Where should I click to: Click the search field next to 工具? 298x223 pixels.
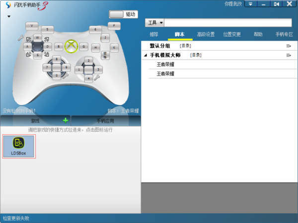pyautogui.click(x=227, y=23)
